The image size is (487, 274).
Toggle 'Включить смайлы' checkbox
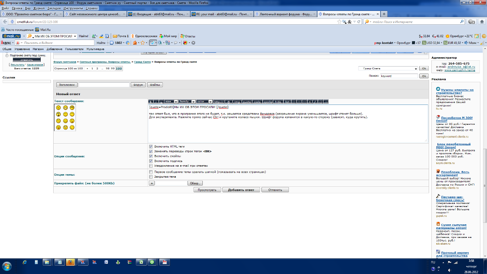(x=151, y=156)
